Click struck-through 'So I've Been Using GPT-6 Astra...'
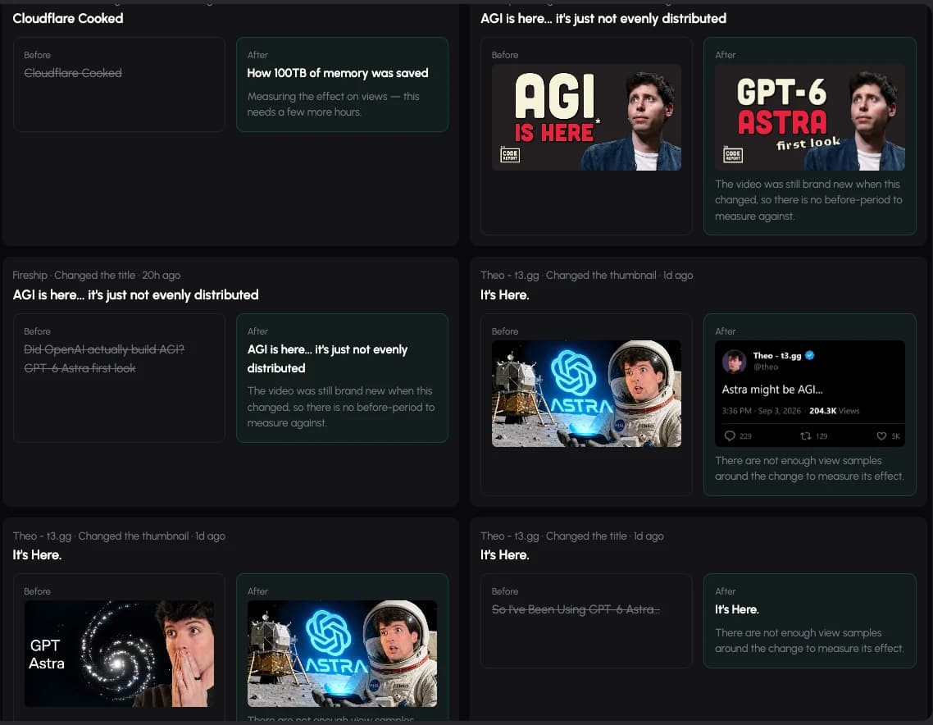Viewport: 933px width, 725px height. (x=576, y=609)
